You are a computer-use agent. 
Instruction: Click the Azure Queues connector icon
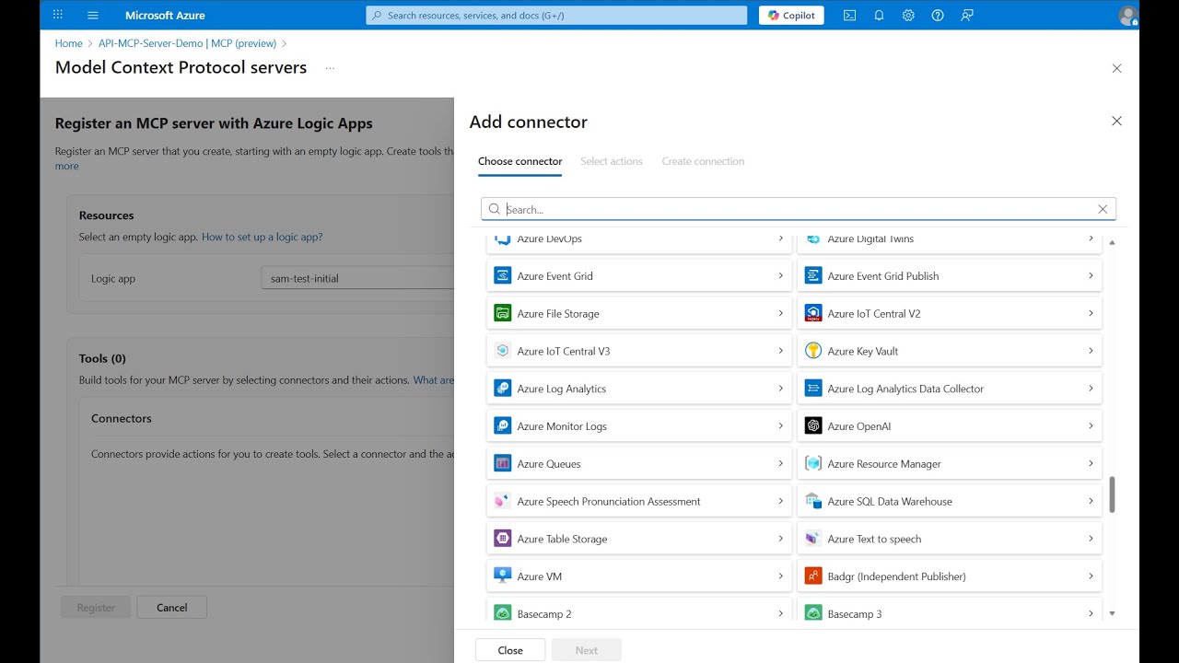[502, 463]
